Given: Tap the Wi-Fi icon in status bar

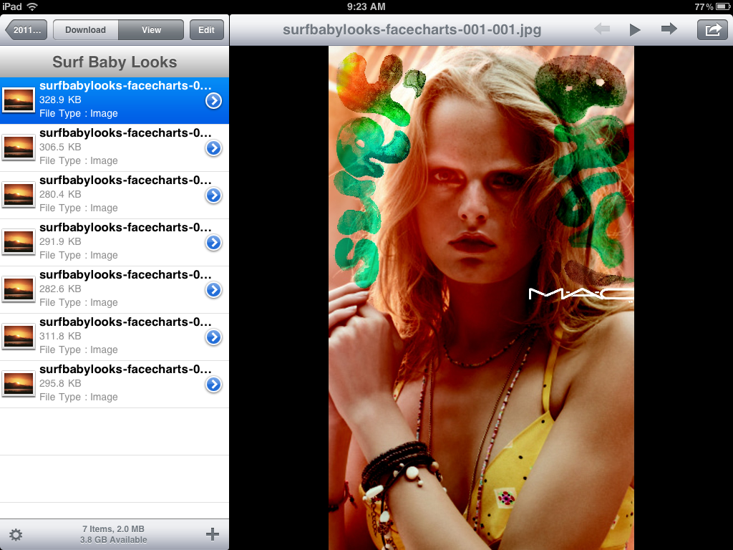Looking at the screenshot, I should [32, 6].
